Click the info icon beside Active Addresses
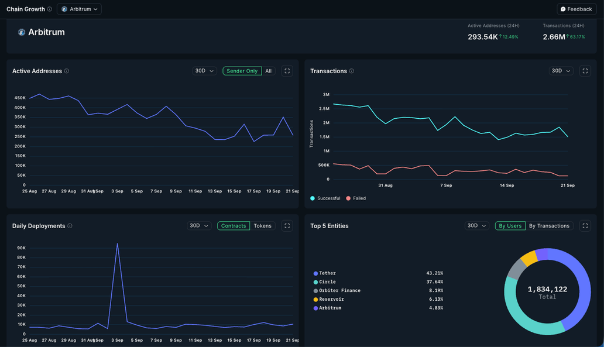 click(x=67, y=71)
